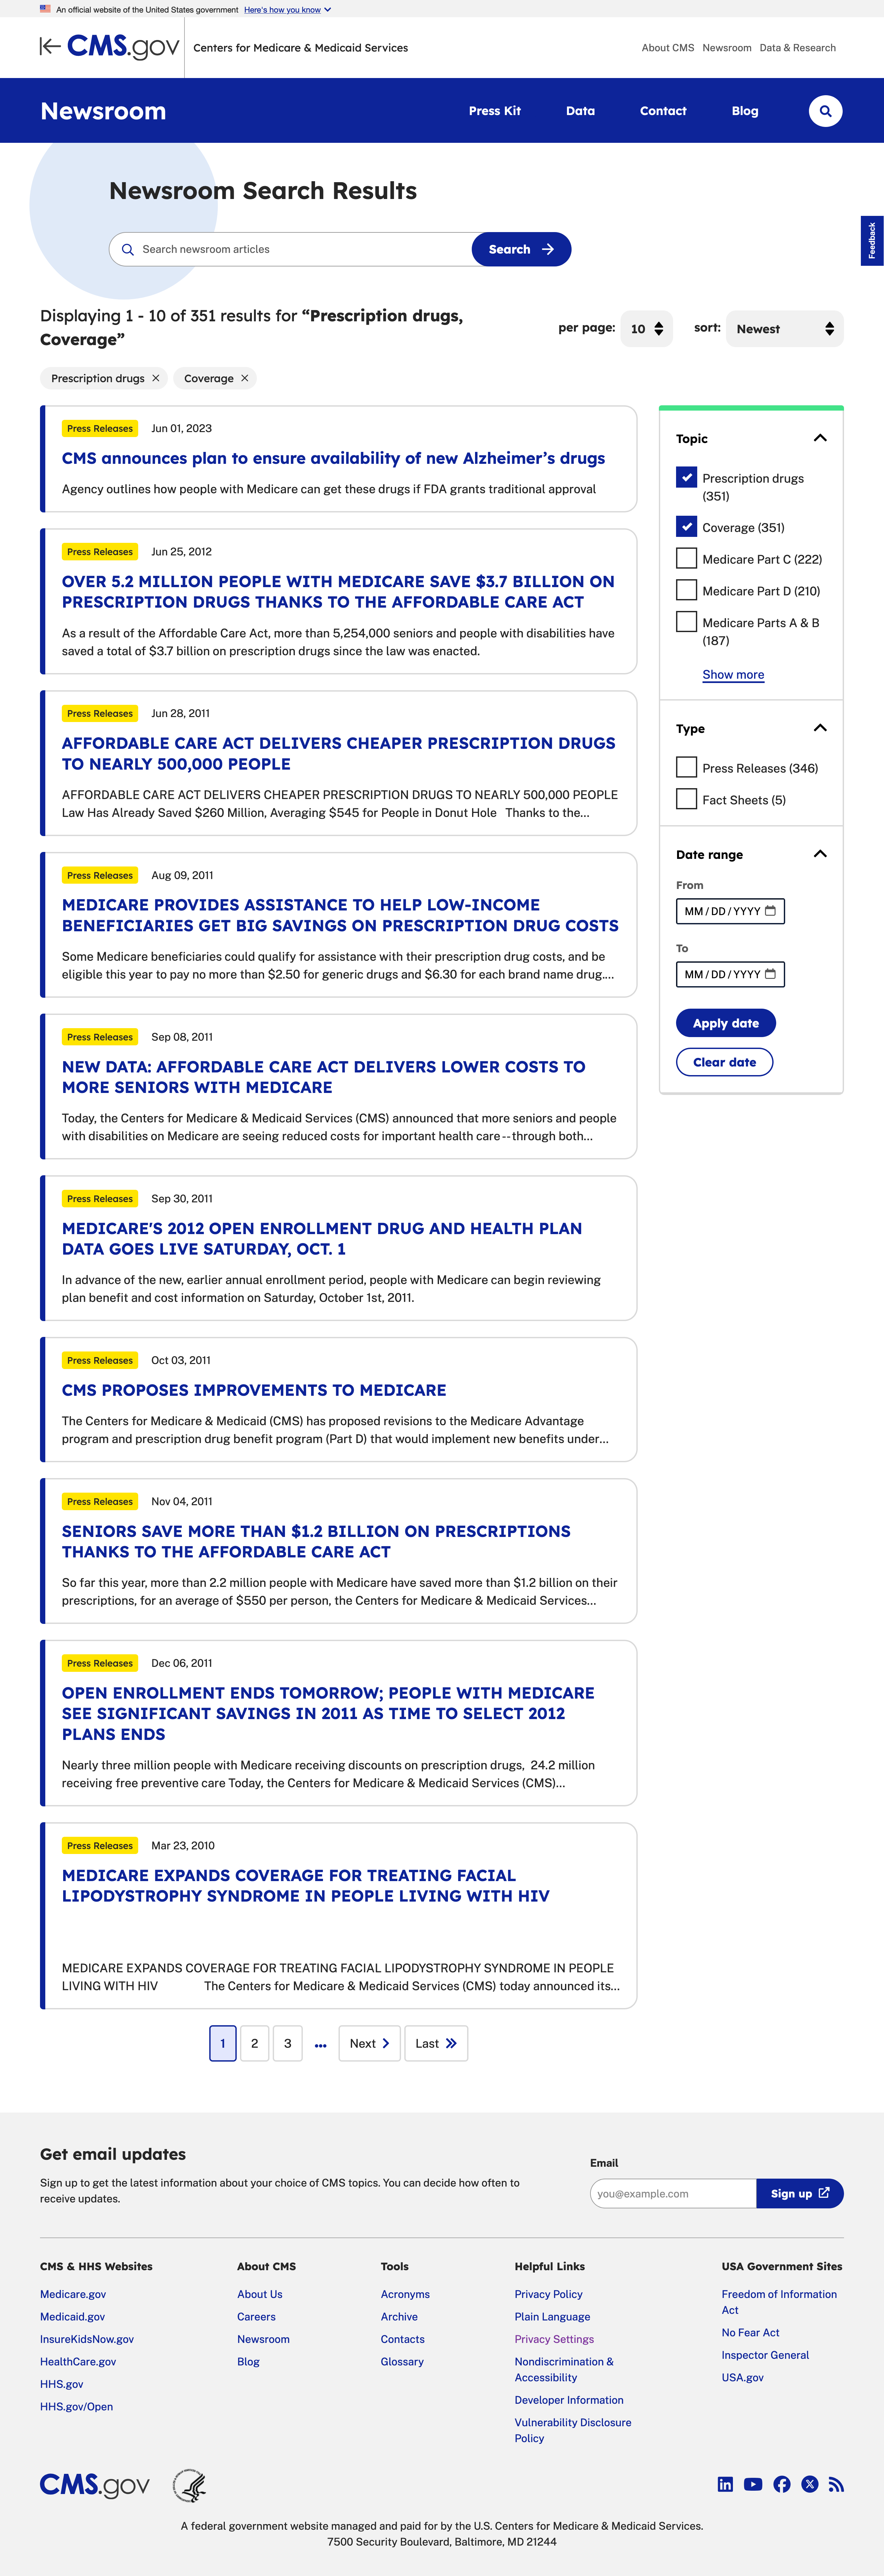Click the Show more topics link
Screen dimensions: 884x2576
point(733,672)
